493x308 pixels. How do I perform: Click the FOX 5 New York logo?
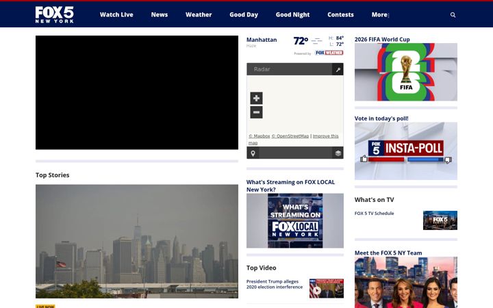pyautogui.click(x=54, y=14)
